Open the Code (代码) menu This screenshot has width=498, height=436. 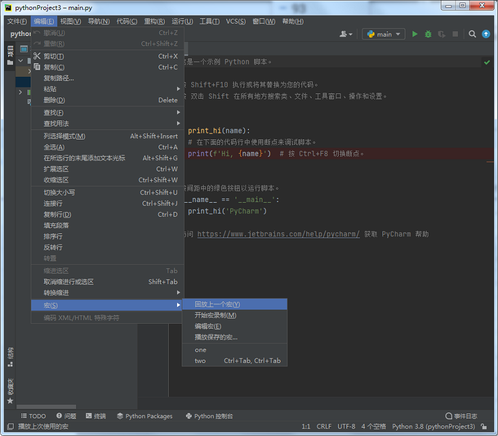pos(127,21)
